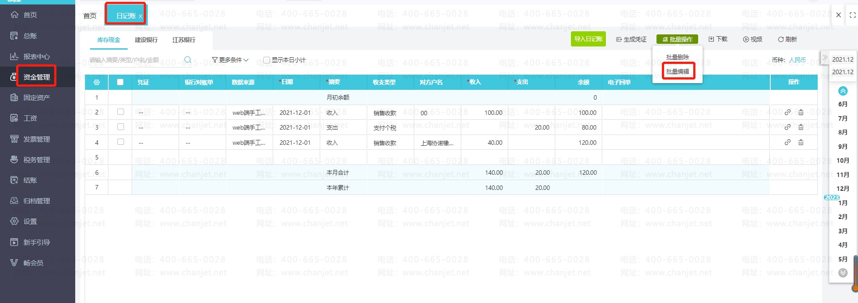The width and height of the screenshot is (858, 303).
Task: Enable 显示本日小计 checkbox
Action: [266, 60]
